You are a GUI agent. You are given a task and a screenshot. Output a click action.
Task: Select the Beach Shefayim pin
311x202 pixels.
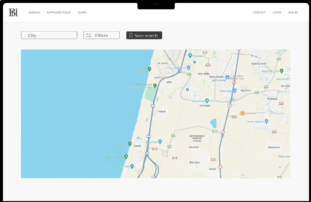point(126,157)
